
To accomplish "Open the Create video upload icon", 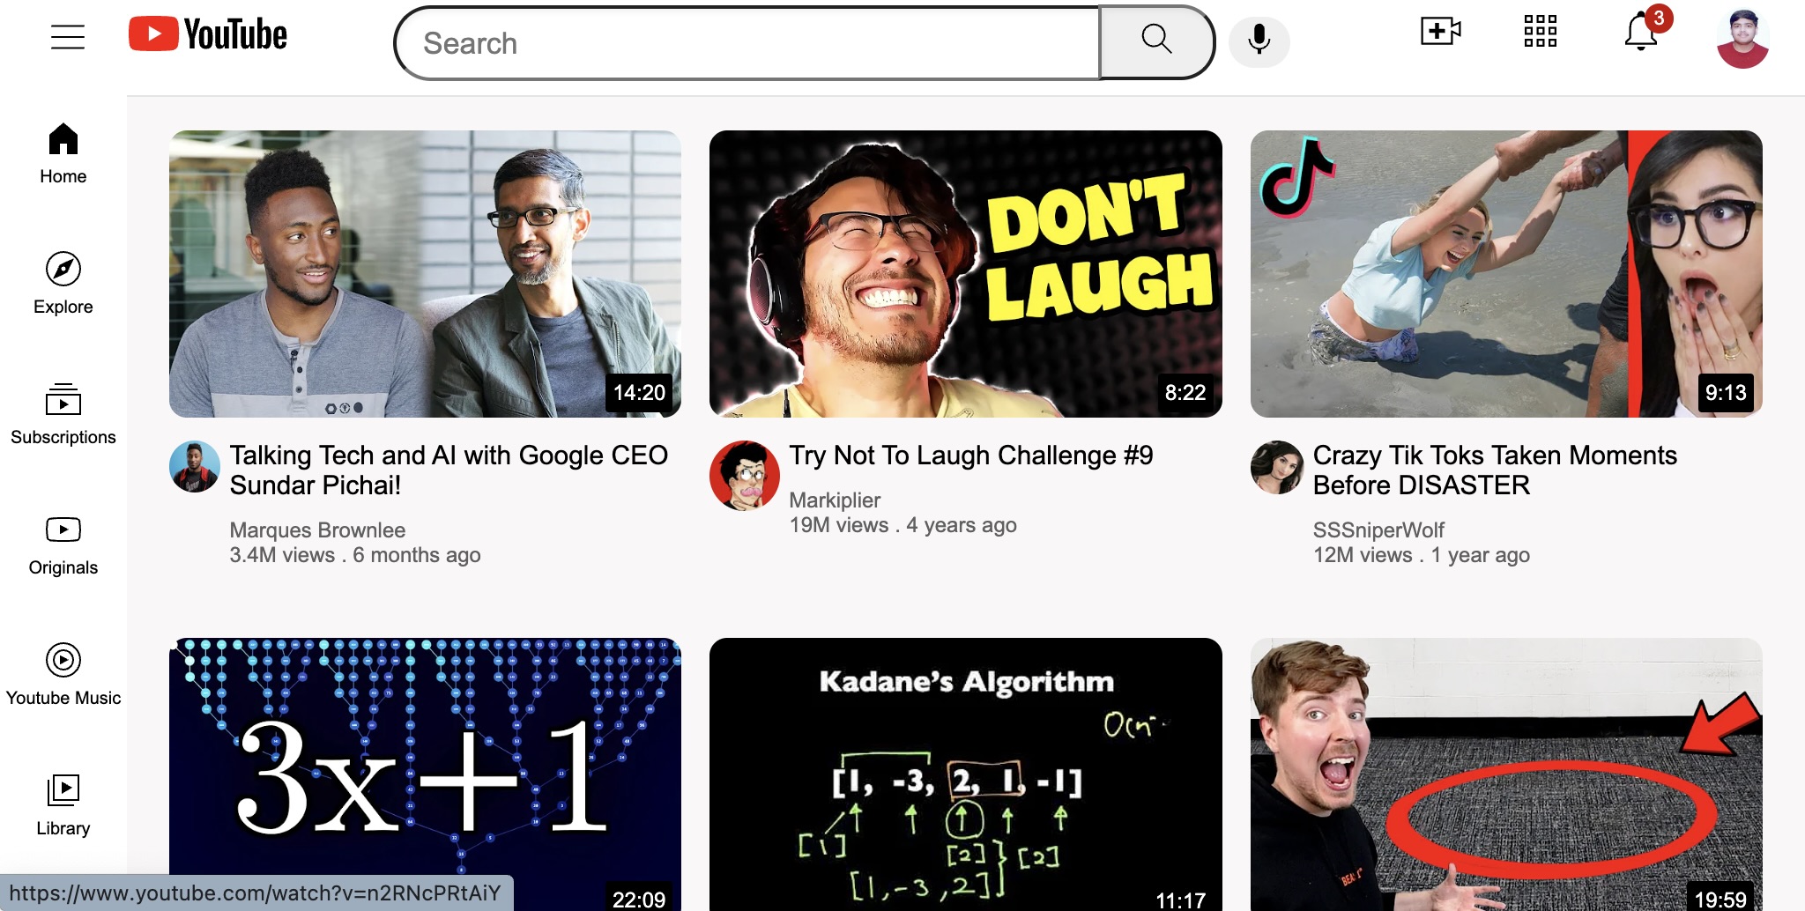I will [1438, 32].
